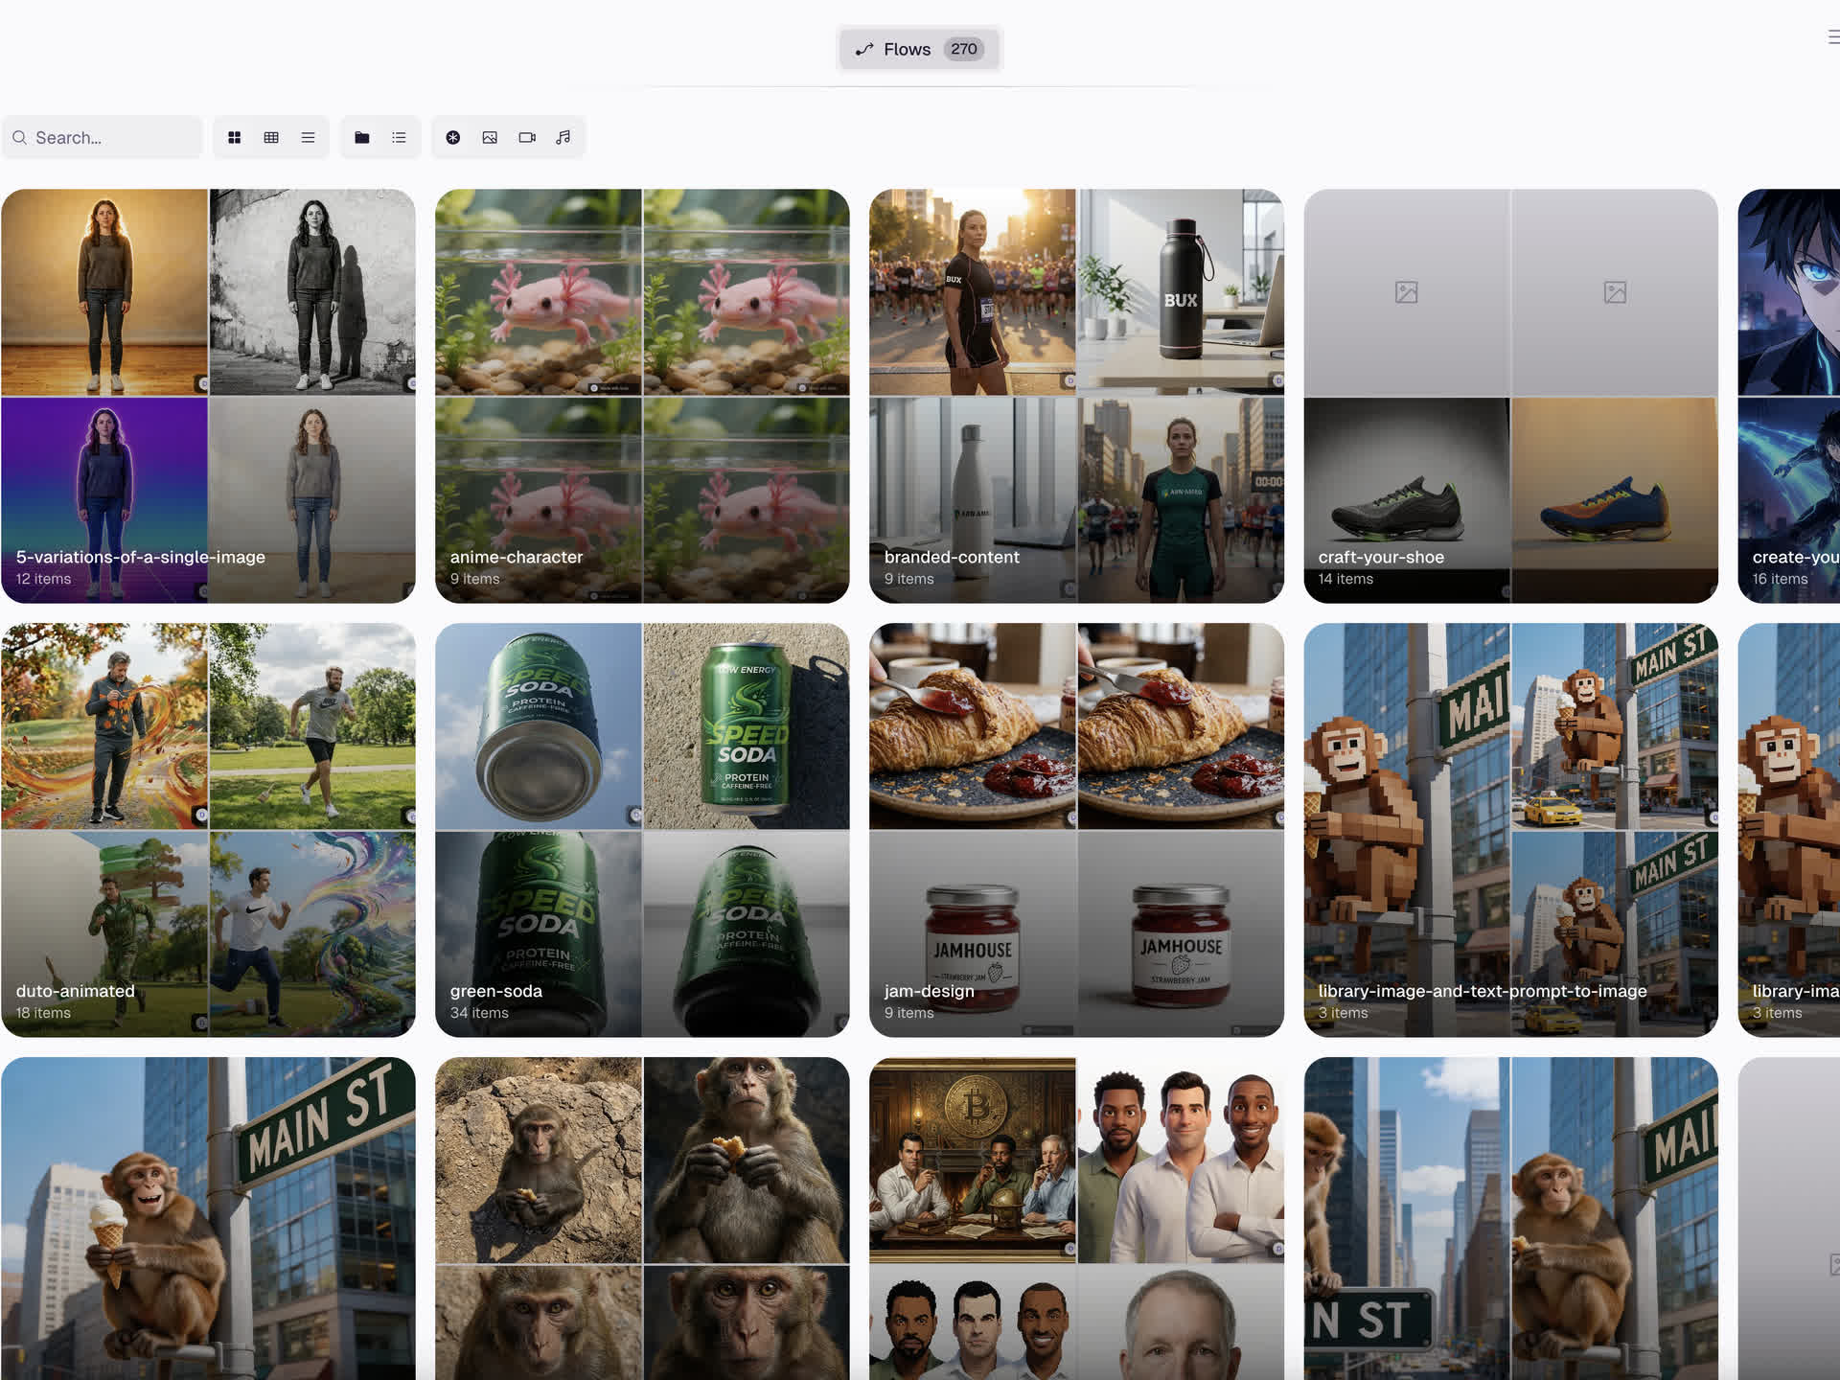Open the library-image-and-text-prompt-to-image folder
Image resolution: width=1840 pixels, height=1380 pixels.
(1510, 830)
